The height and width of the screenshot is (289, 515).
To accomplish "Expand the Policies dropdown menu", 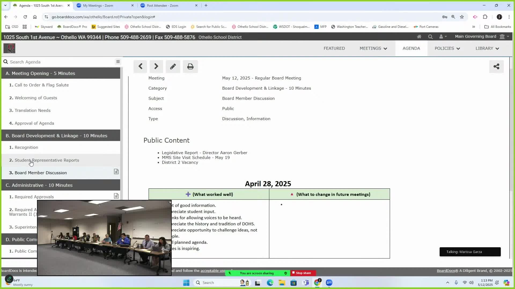I will coord(447,48).
